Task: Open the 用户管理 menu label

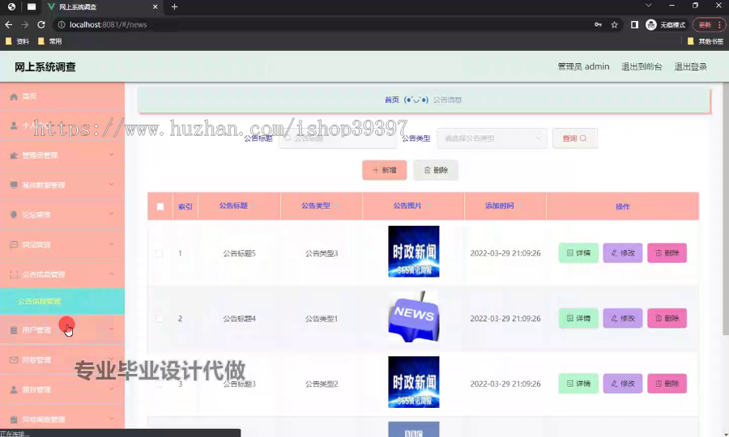Action: coord(36,330)
